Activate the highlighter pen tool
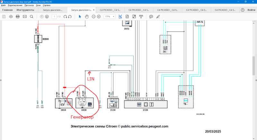This screenshot has height=140, width=257. coord(158,16)
